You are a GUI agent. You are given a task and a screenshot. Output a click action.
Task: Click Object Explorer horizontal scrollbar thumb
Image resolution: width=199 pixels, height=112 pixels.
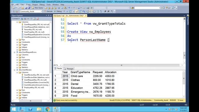pyautogui.click(x=30, y=101)
